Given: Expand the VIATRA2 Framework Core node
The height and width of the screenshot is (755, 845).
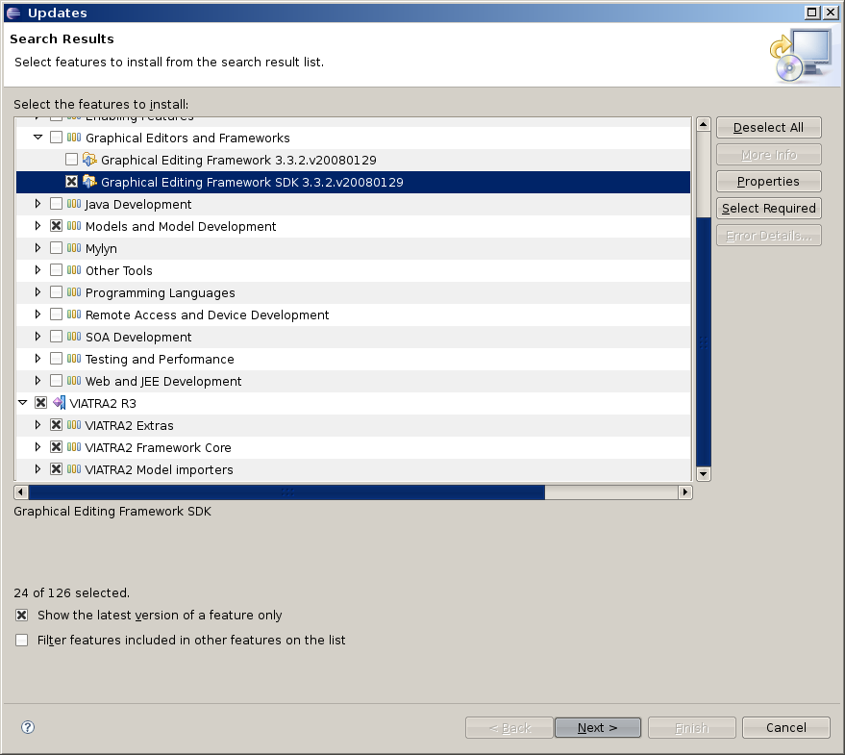Looking at the screenshot, I should 37,447.
